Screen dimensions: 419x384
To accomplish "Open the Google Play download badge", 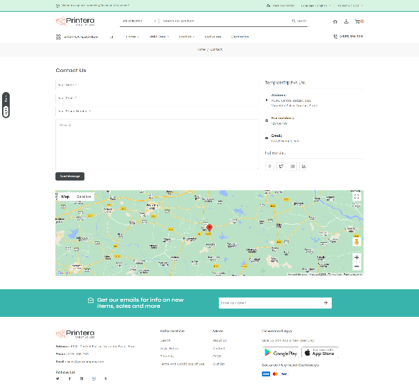I will tap(280, 353).
